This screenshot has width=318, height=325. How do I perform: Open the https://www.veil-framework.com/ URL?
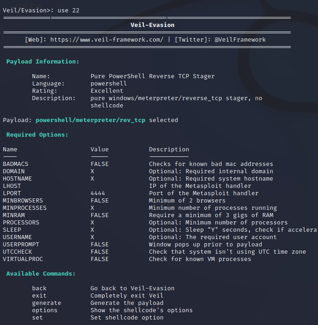pos(107,40)
